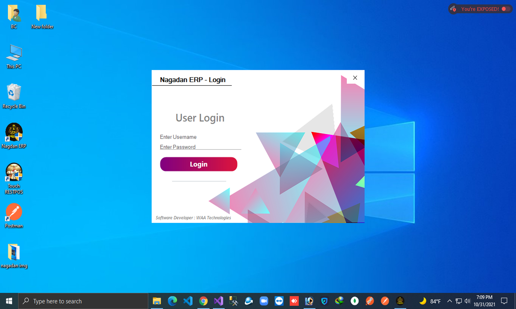Focus the Enter Username field
The height and width of the screenshot is (309, 516).
point(200,137)
